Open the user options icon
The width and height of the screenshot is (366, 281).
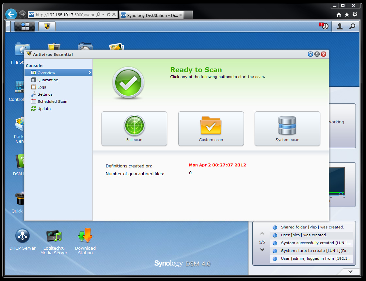pos(340,26)
